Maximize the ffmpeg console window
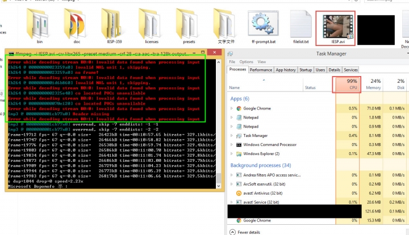 click(x=203, y=52)
